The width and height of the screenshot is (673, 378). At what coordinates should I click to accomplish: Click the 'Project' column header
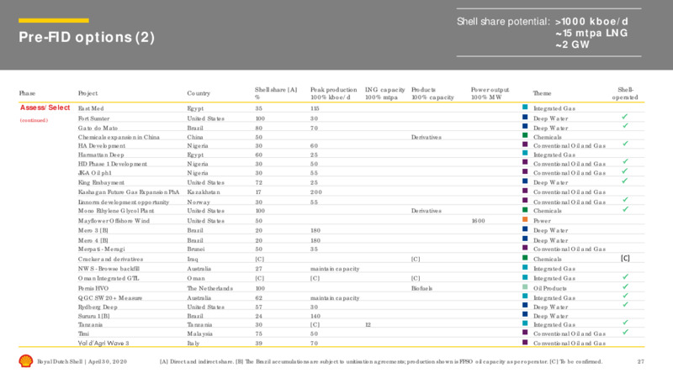(x=87, y=93)
